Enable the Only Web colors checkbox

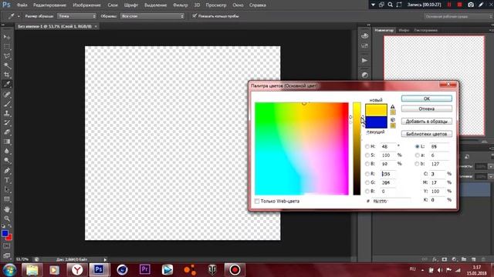(257, 201)
